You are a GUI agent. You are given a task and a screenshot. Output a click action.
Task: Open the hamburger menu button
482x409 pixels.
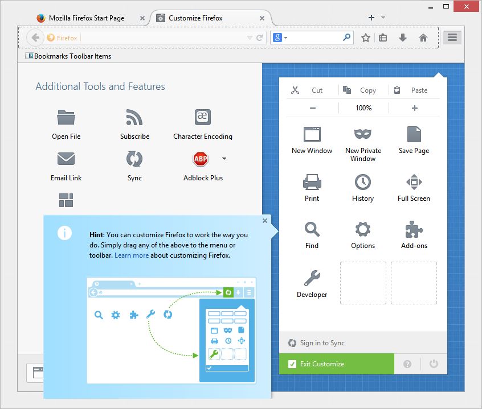[452, 38]
